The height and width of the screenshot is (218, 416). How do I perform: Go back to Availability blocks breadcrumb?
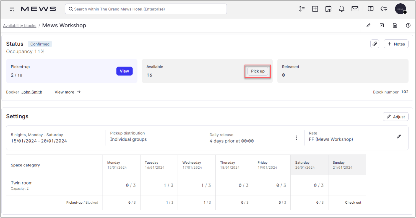pos(20,26)
